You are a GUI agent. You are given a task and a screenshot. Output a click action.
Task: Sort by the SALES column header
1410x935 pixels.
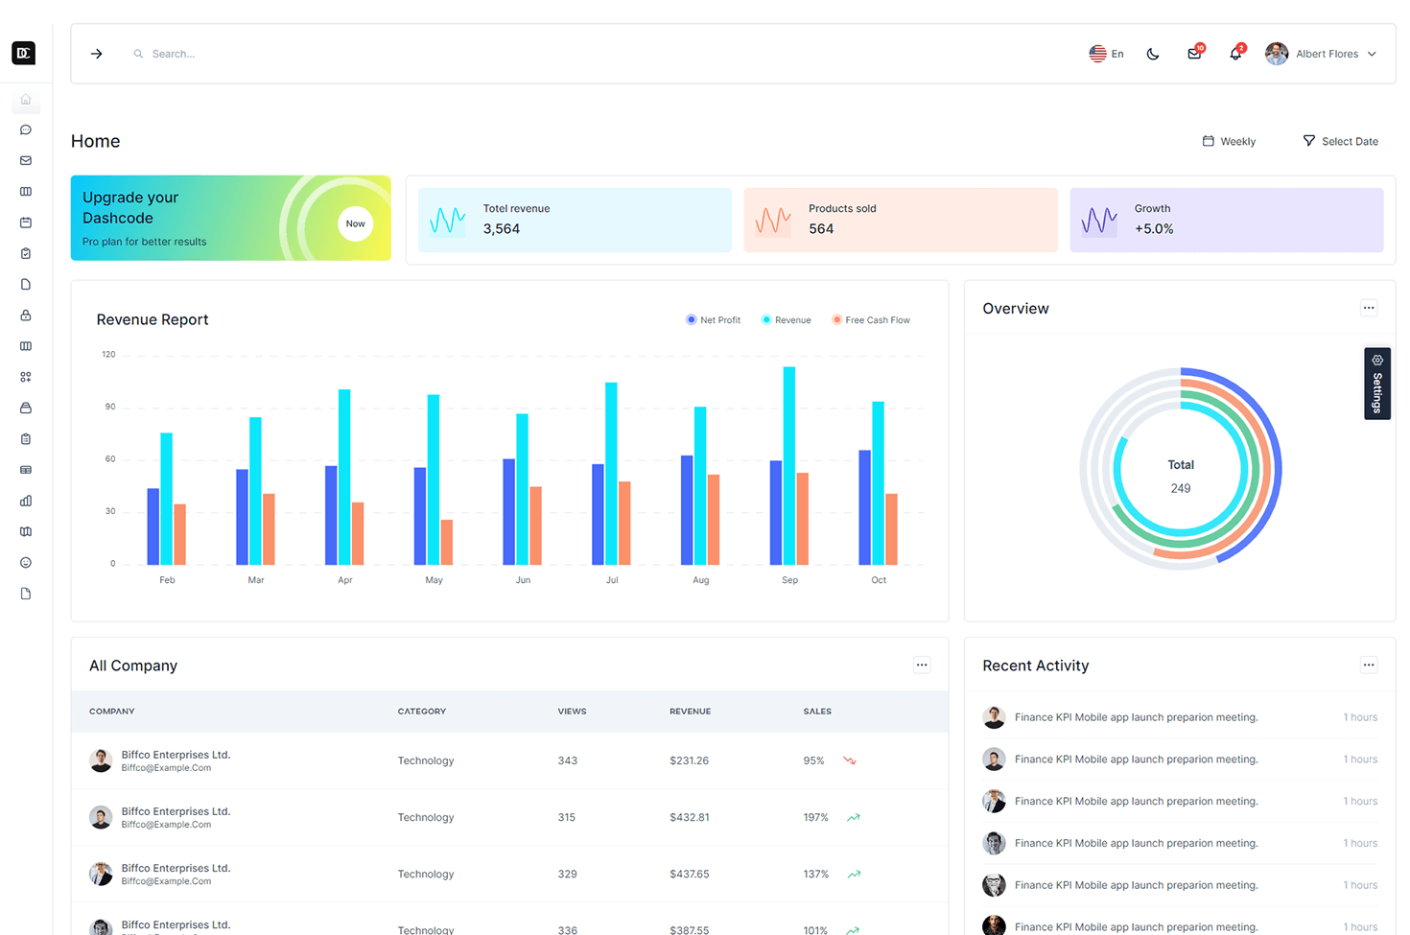click(817, 712)
